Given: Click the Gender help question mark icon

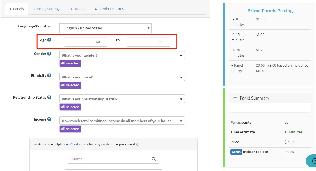Looking at the screenshot, I should tap(49, 54).
